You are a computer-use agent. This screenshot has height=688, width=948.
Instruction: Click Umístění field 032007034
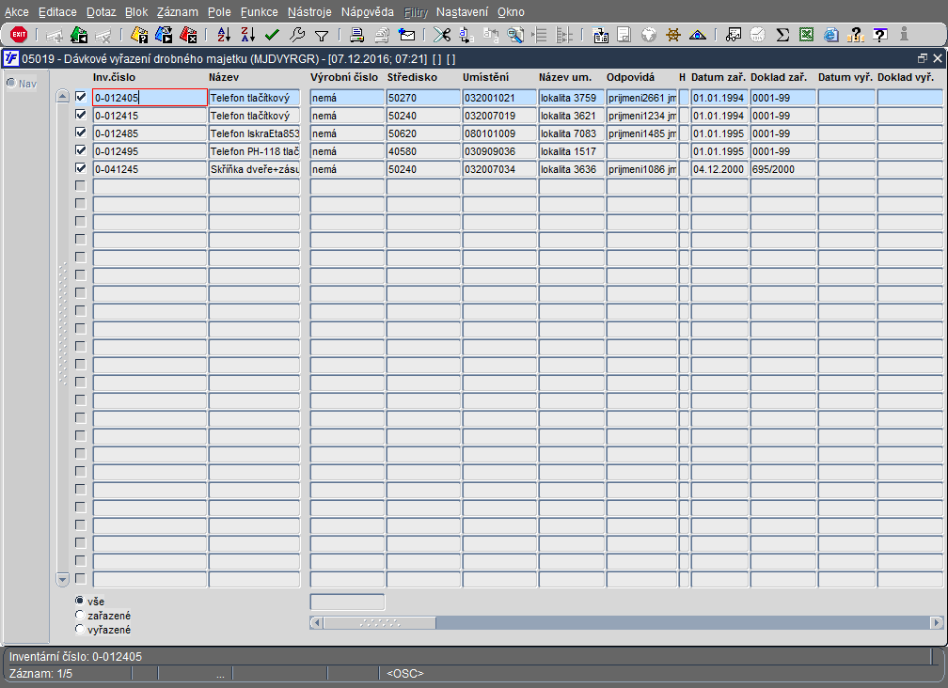coord(499,169)
